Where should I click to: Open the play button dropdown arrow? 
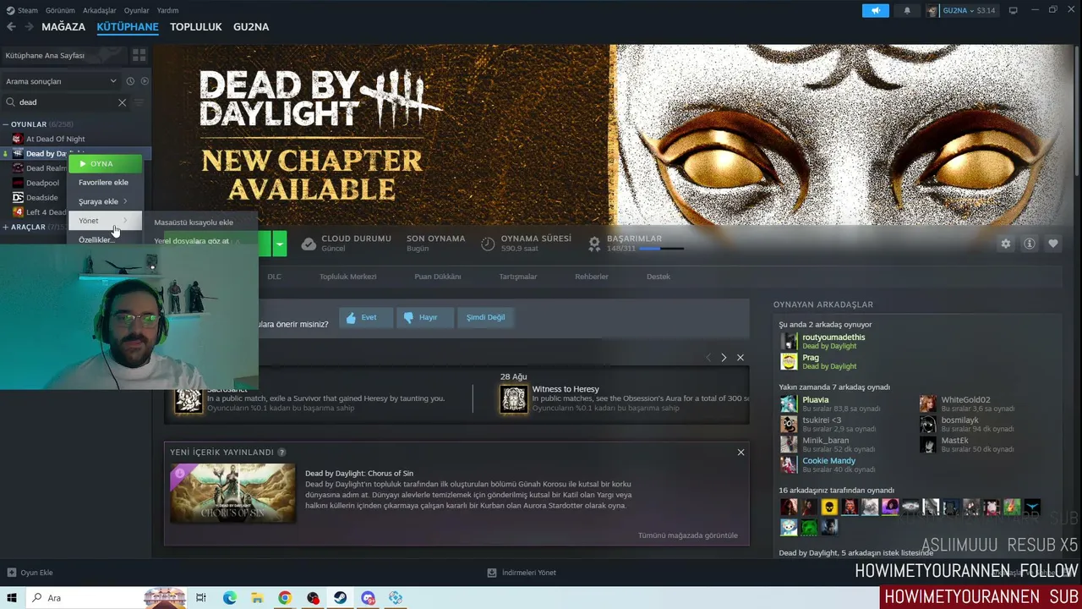[279, 244]
